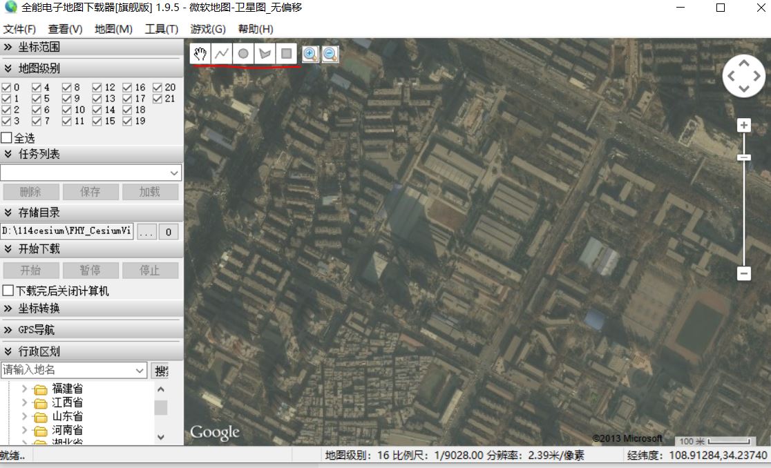The image size is (771, 468).
Task: Toggle map level 10 checkbox
Action: [x=67, y=110]
